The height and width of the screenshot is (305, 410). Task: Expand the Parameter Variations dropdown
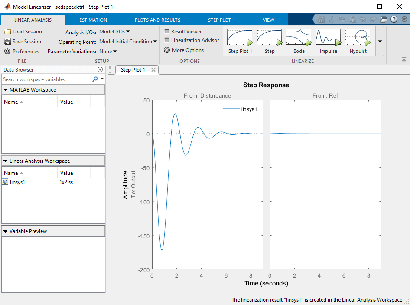pos(106,51)
